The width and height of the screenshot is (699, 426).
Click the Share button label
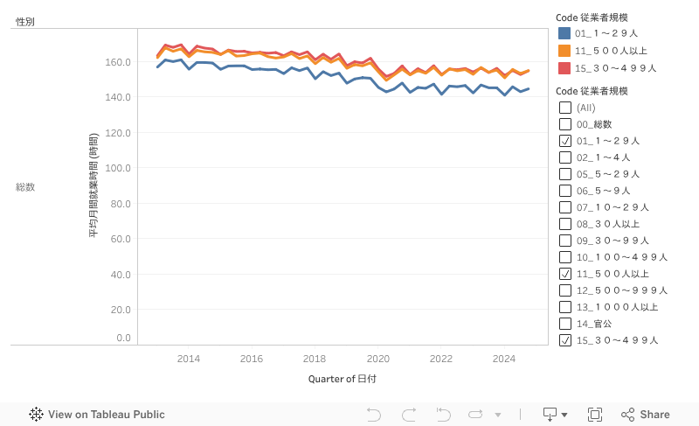(x=654, y=415)
